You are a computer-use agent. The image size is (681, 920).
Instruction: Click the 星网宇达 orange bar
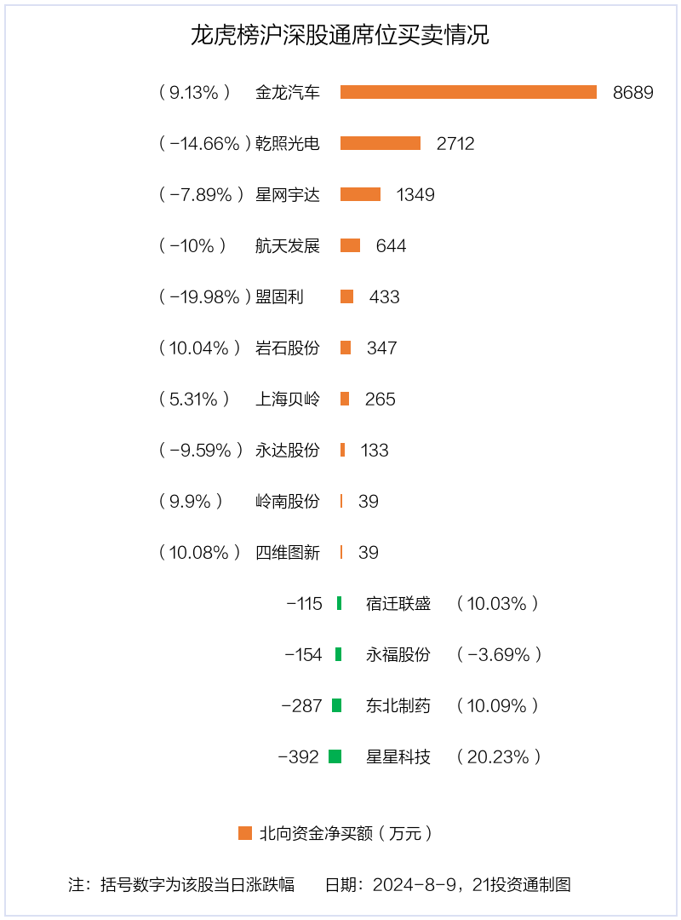[x=360, y=194]
